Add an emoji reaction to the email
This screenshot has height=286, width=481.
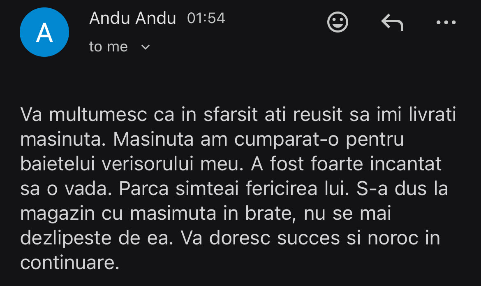tap(338, 22)
